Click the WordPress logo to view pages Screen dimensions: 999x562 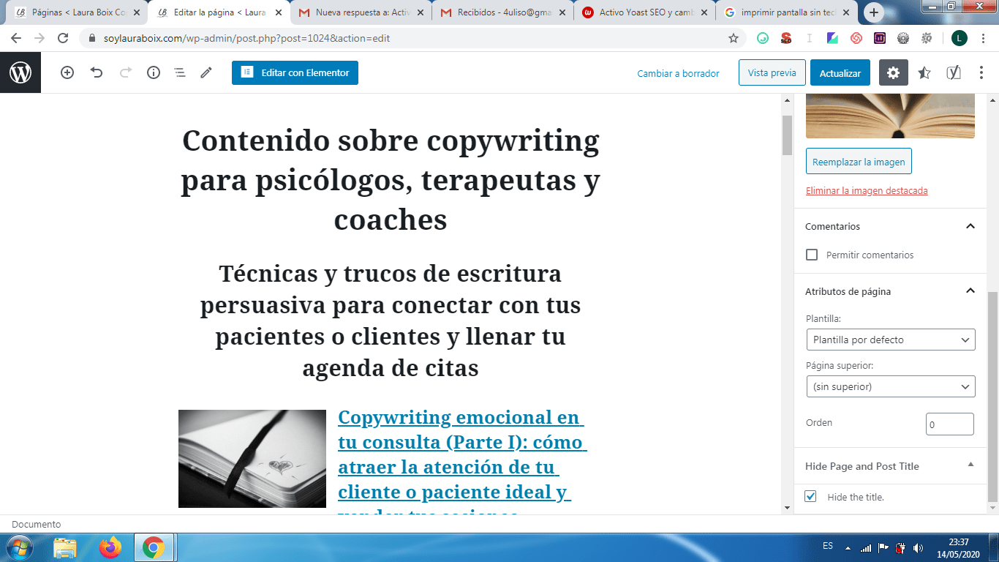20,72
